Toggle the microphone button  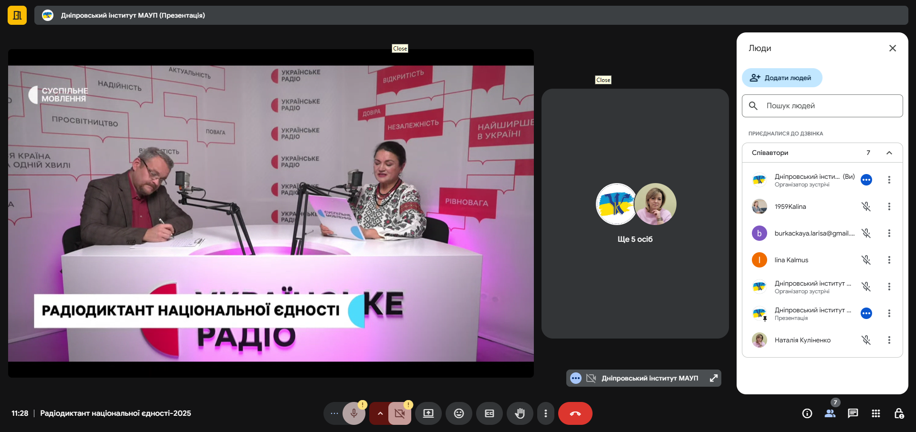click(x=354, y=413)
